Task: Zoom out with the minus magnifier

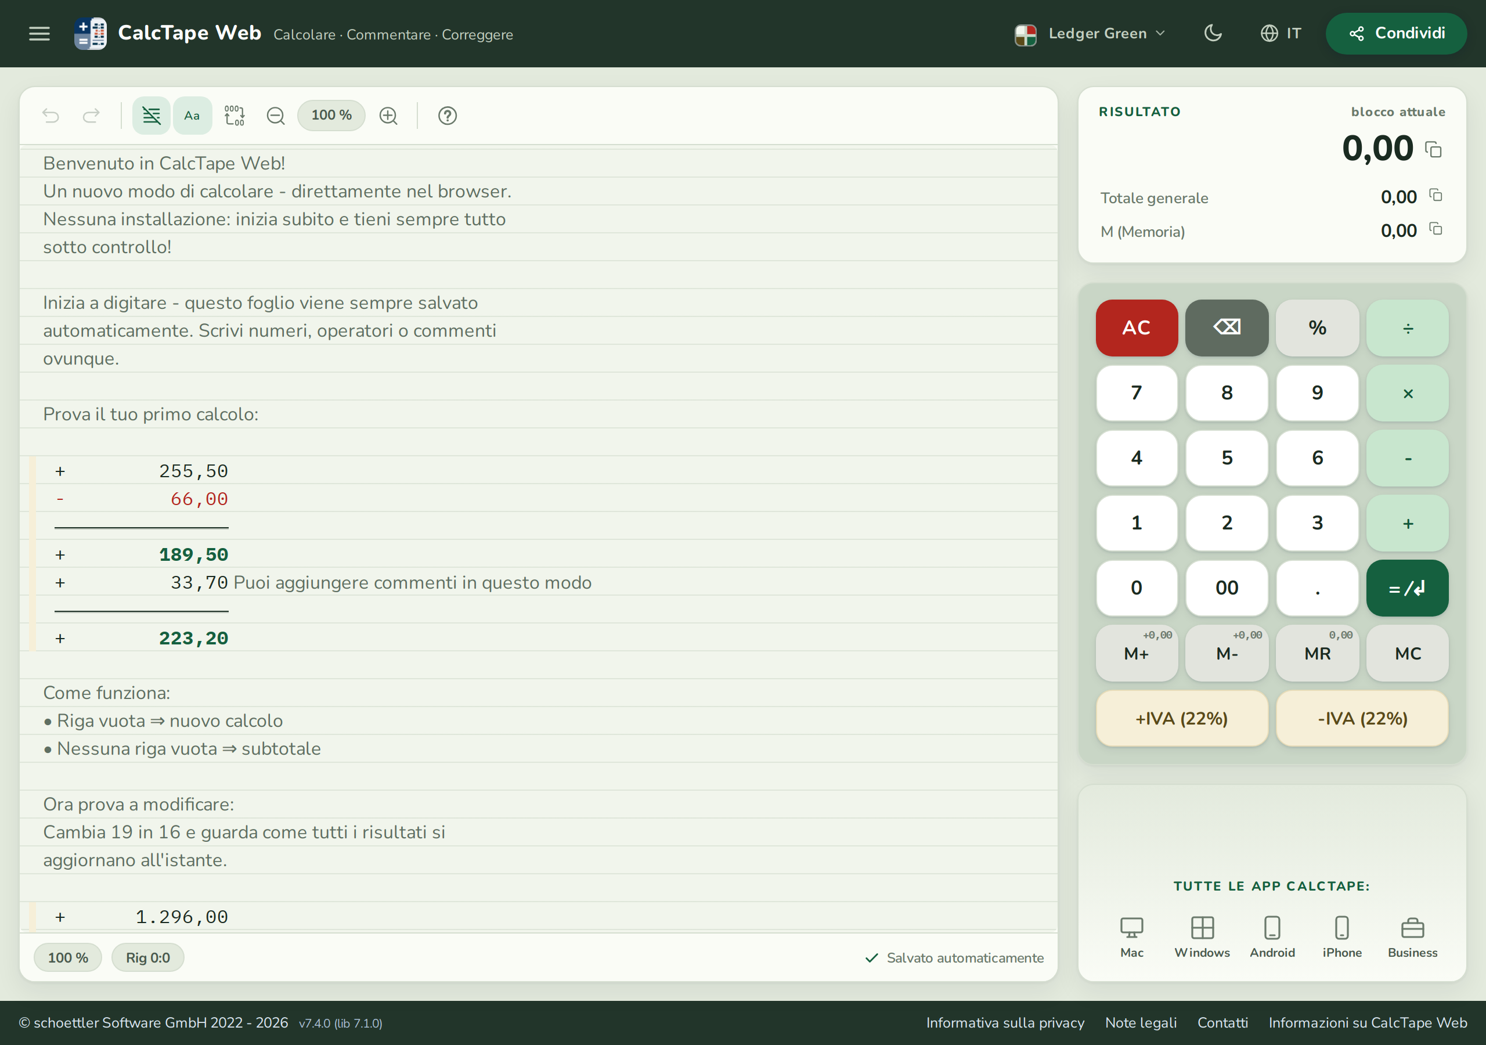Action: [276, 116]
